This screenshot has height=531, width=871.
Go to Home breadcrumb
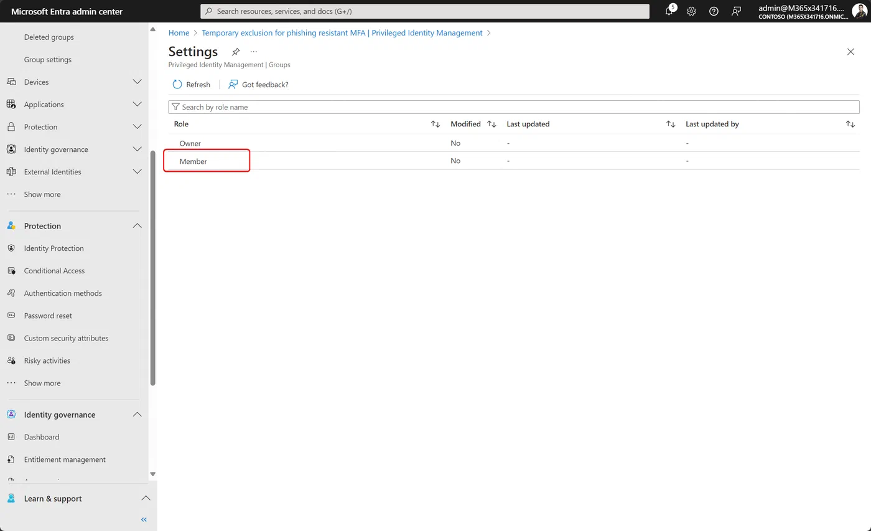click(179, 33)
